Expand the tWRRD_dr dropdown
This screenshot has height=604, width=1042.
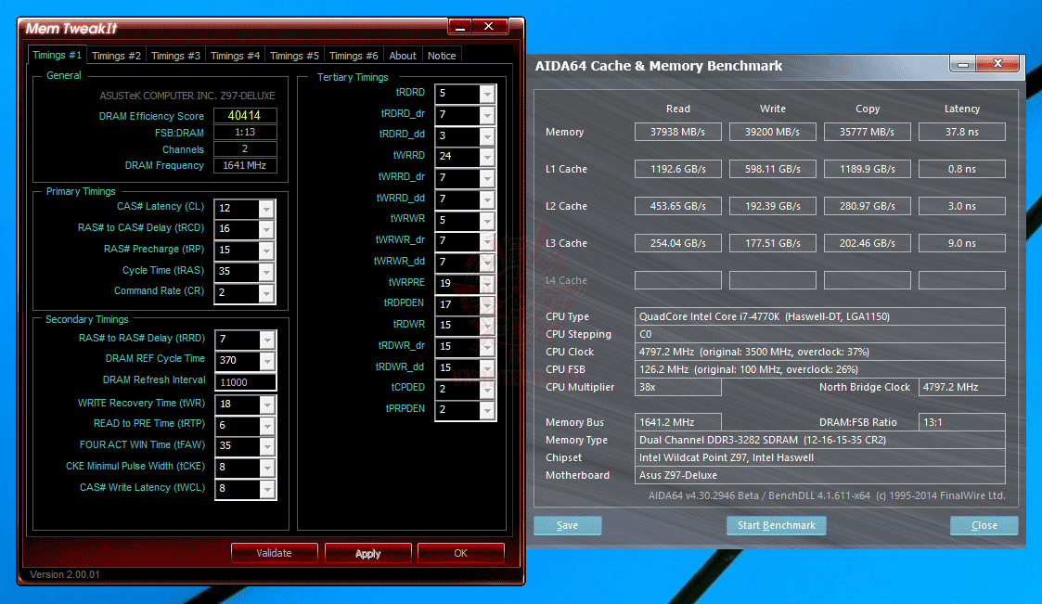pyautogui.click(x=487, y=178)
